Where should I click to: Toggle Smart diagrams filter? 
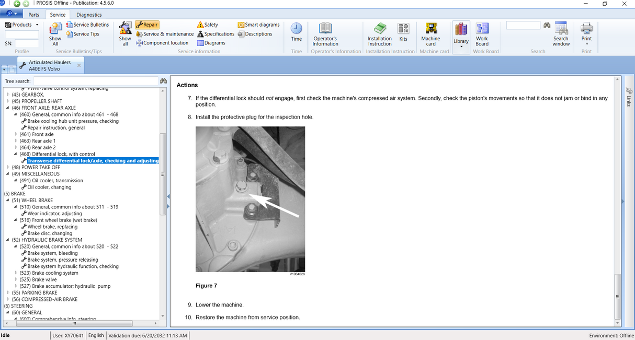(258, 25)
